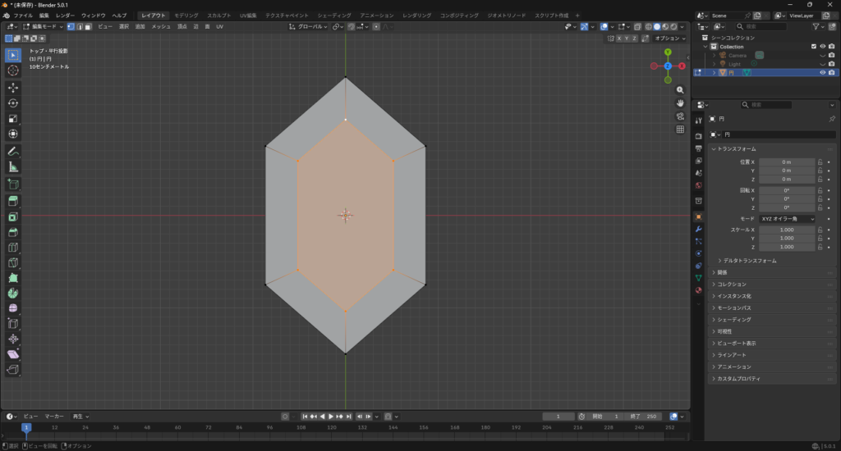Click the スケール X value slider field
The image size is (841, 451).
pyautogui.click(x=787, y=230)
